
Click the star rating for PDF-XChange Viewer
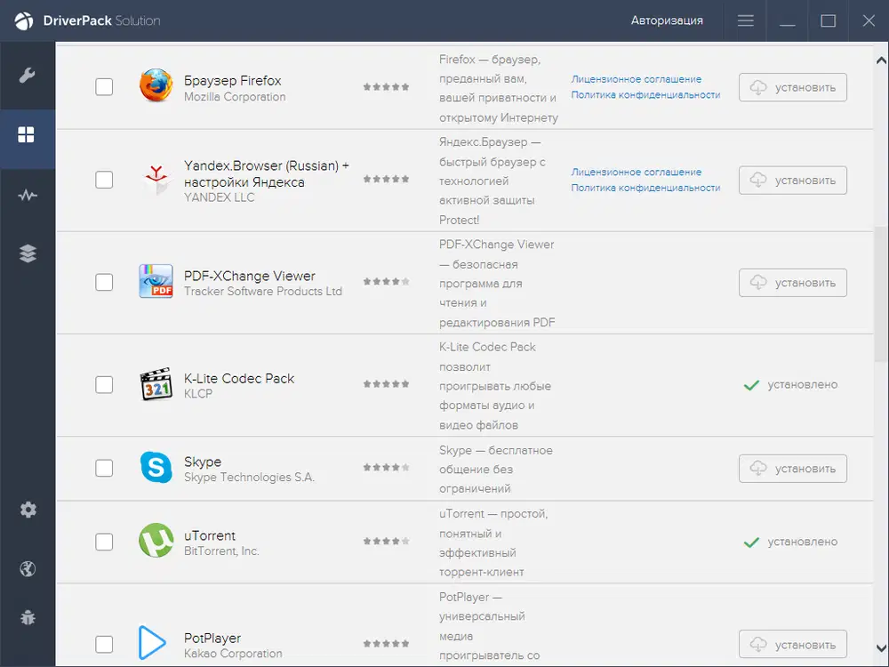[x=386, y=281]
